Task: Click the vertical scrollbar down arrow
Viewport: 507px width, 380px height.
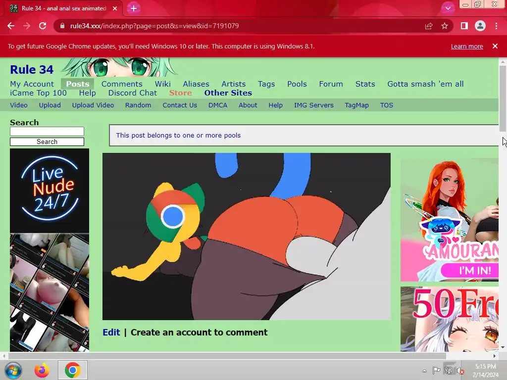Action: 503,347
